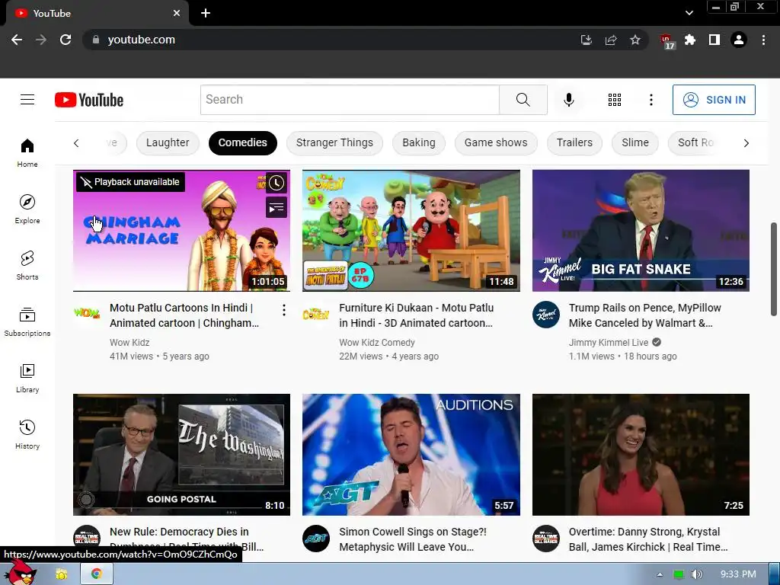Select the Comedies chip
The height and width of the screenshot is (585, 780).
click(243, 142)
